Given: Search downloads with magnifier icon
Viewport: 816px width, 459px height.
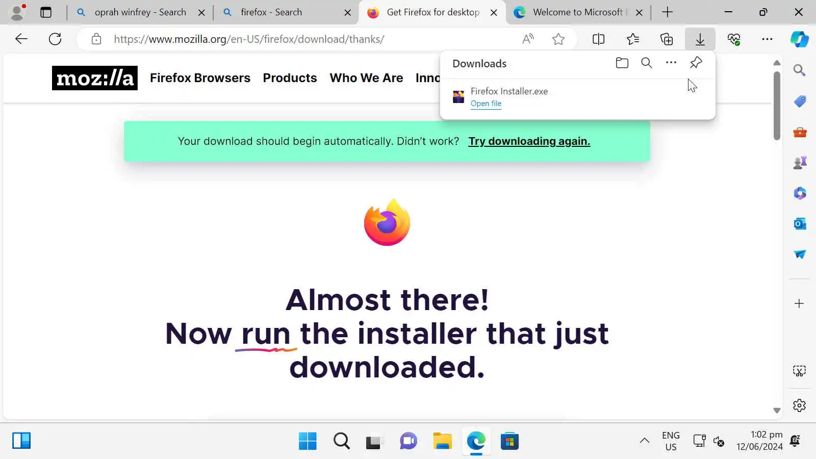Looking at the screenshot, I should pyautogui.click(x=647, y=63).
